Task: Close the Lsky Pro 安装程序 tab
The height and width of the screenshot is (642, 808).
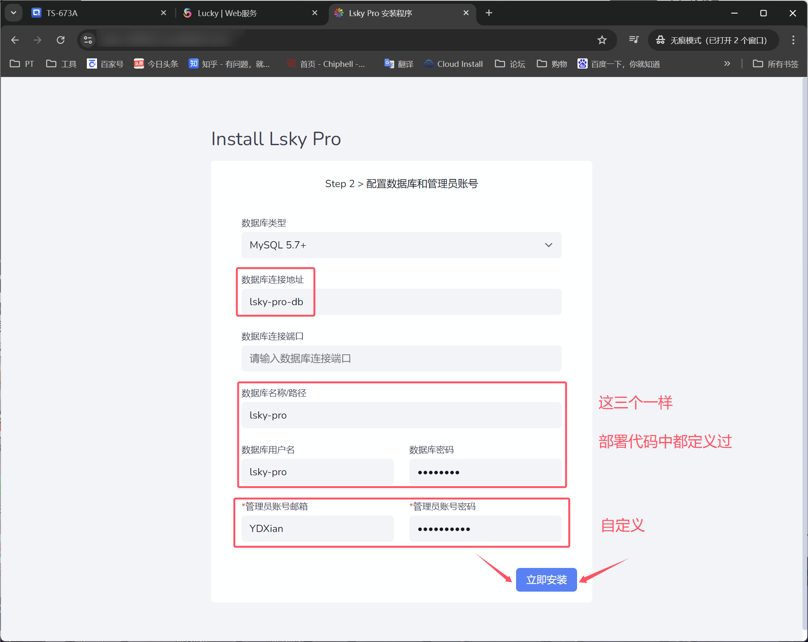Action: click(466, 13)
